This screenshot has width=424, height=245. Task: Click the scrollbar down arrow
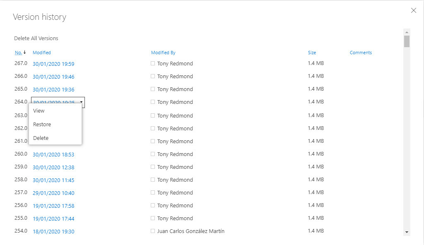pos(407,232)
